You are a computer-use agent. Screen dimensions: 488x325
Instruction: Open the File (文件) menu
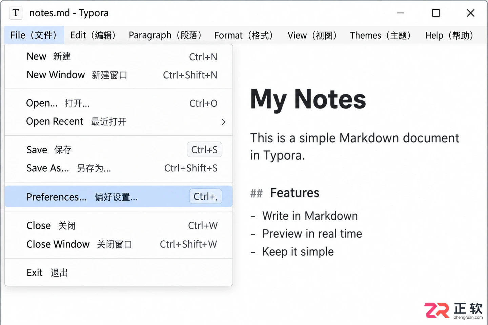(x=34, y=35)
